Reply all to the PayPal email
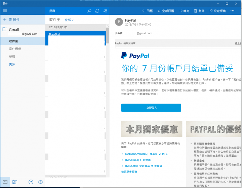This screenshot has width=242, height=188. (166, 11)
